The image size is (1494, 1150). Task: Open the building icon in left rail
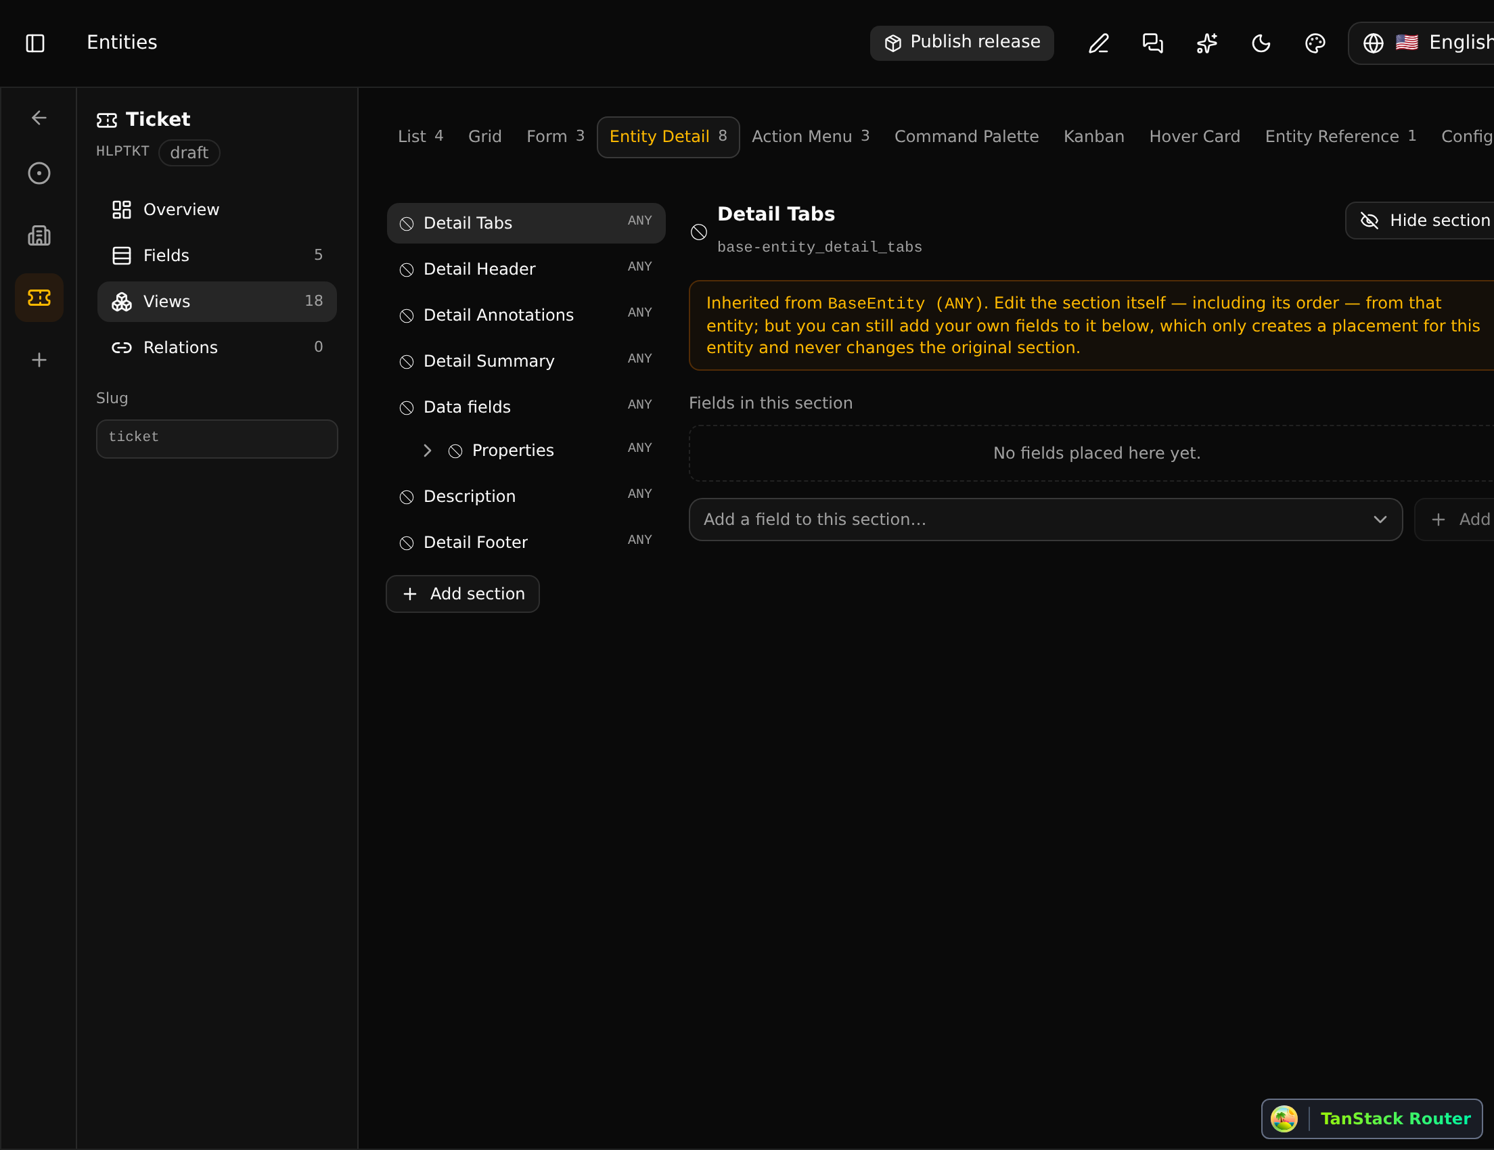click(x=39, y=236)
